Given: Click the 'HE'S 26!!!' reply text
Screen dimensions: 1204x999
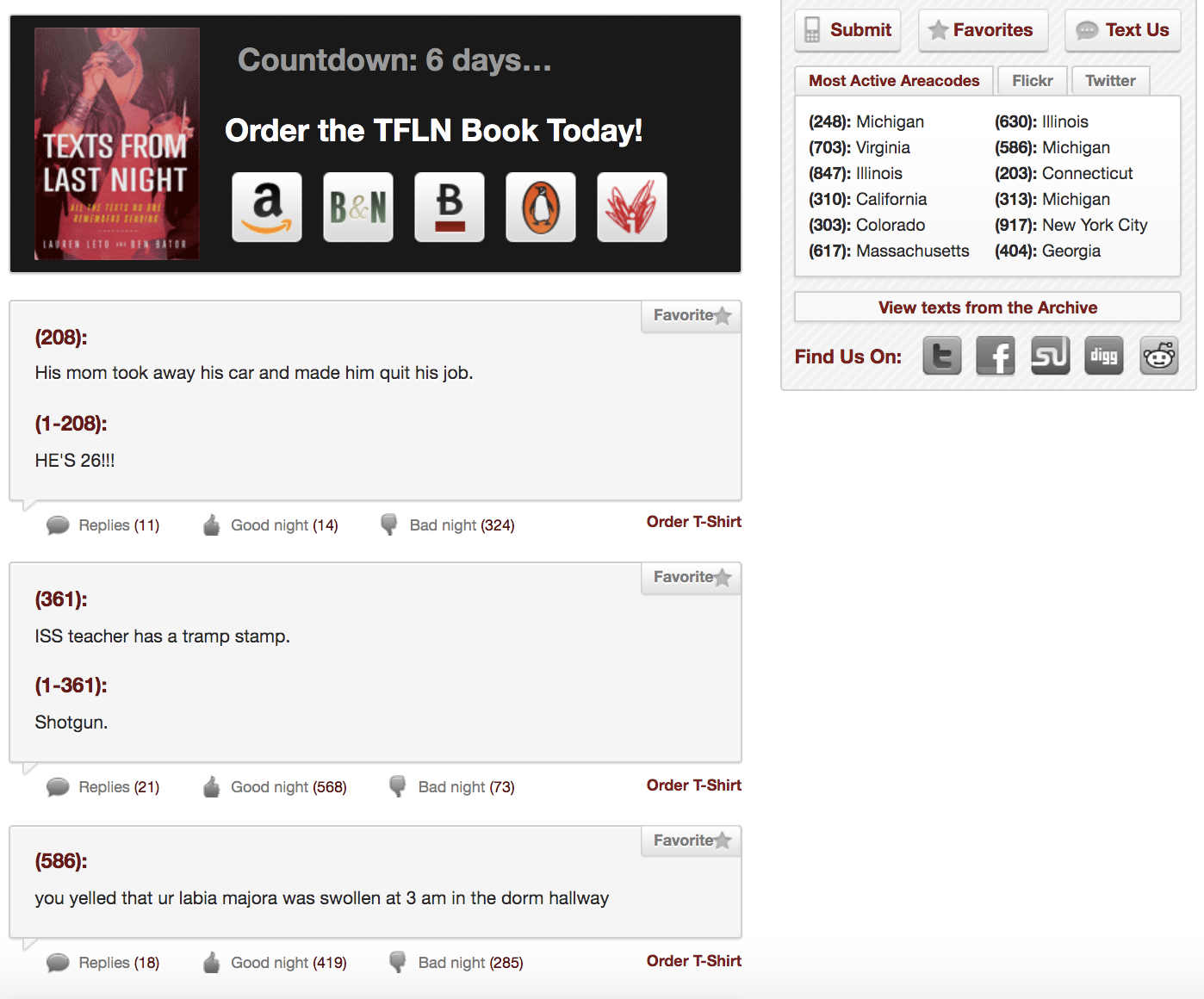Looking at the screenshot, I should [x=75, y=461].
